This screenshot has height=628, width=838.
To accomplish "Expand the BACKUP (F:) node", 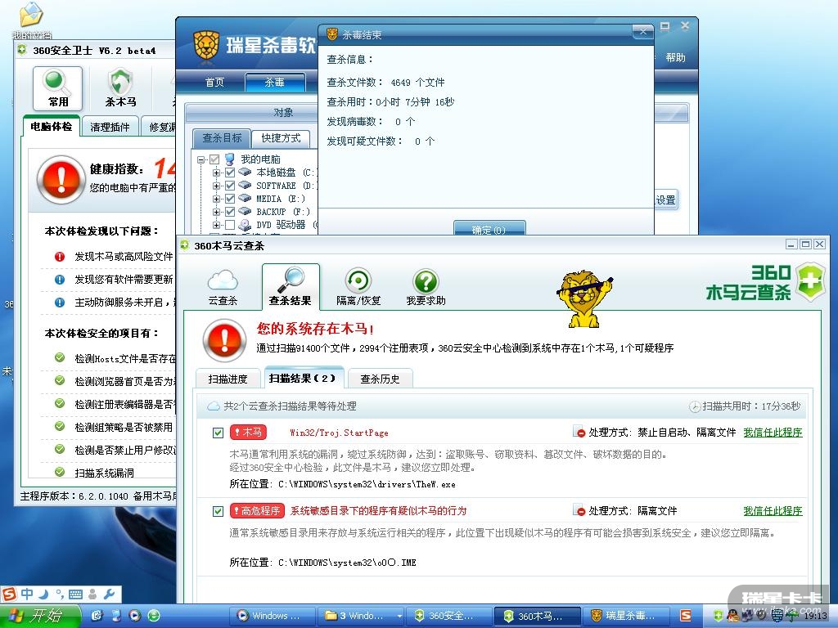I will (x=216, y=212).
